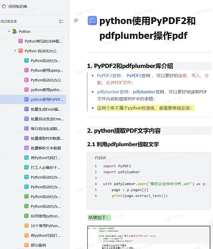The width and height of the screenshot is (213, 249).
Task: Collapse the Python root folder arrow
Action: tap(9, 32)
